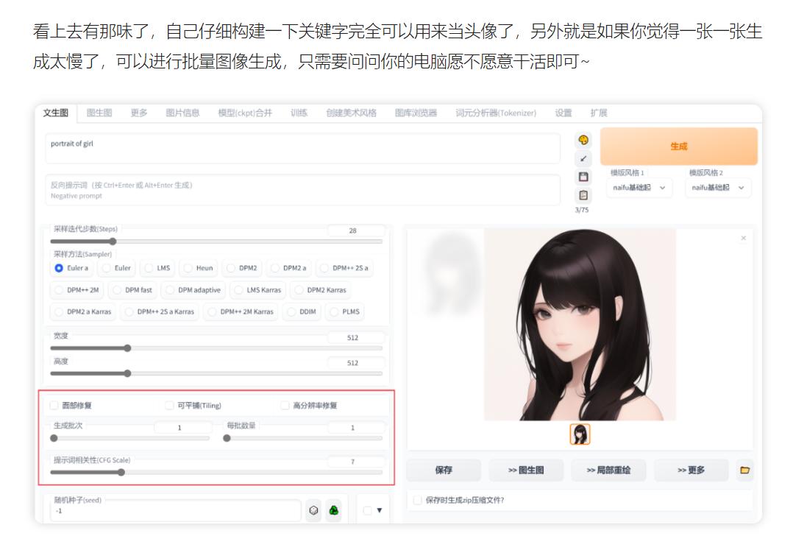The width and height of the screenshot is (793, 550).
Task: Click the 随机种子(seed) input field
Action: coord(176,510)
